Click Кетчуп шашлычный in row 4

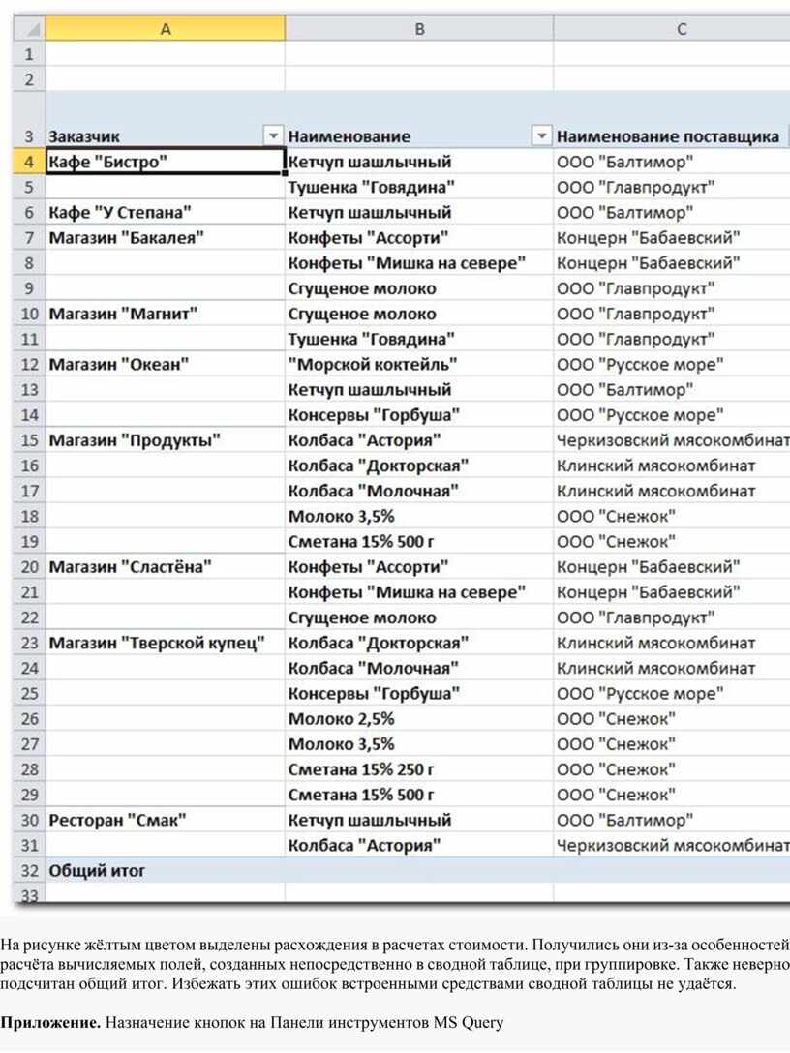[x=419, y=162]
